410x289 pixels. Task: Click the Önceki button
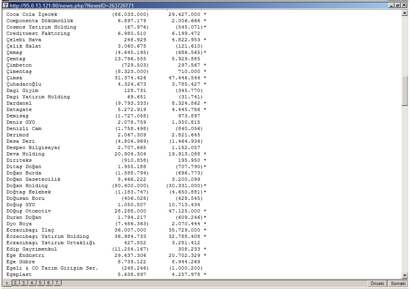377,283
